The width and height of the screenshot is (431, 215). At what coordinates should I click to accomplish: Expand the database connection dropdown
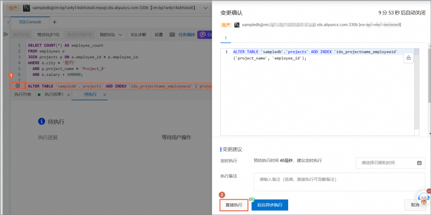click(206, 8)
